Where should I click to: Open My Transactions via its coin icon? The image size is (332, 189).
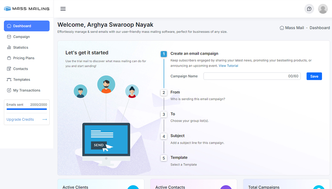tap(9, 90)
